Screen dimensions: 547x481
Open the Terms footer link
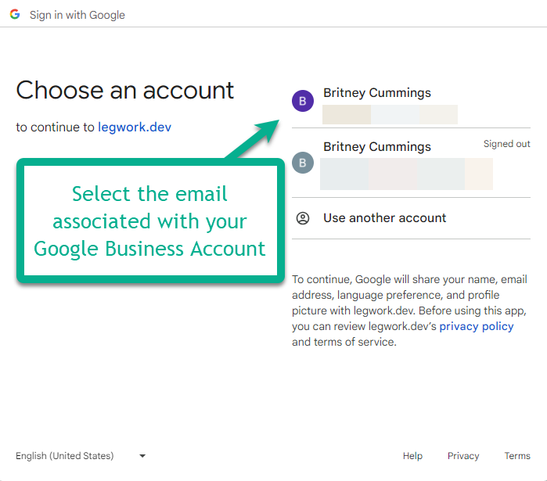[x=517, y=456]
